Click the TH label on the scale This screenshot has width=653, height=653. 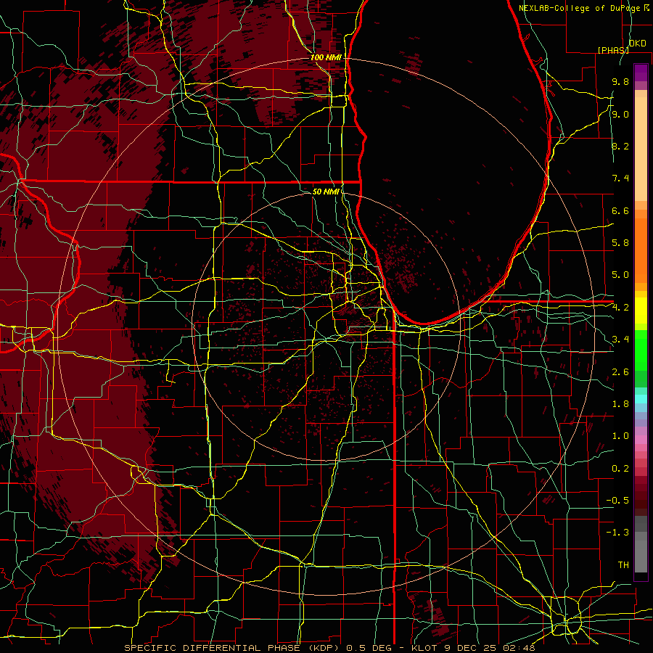623,564
